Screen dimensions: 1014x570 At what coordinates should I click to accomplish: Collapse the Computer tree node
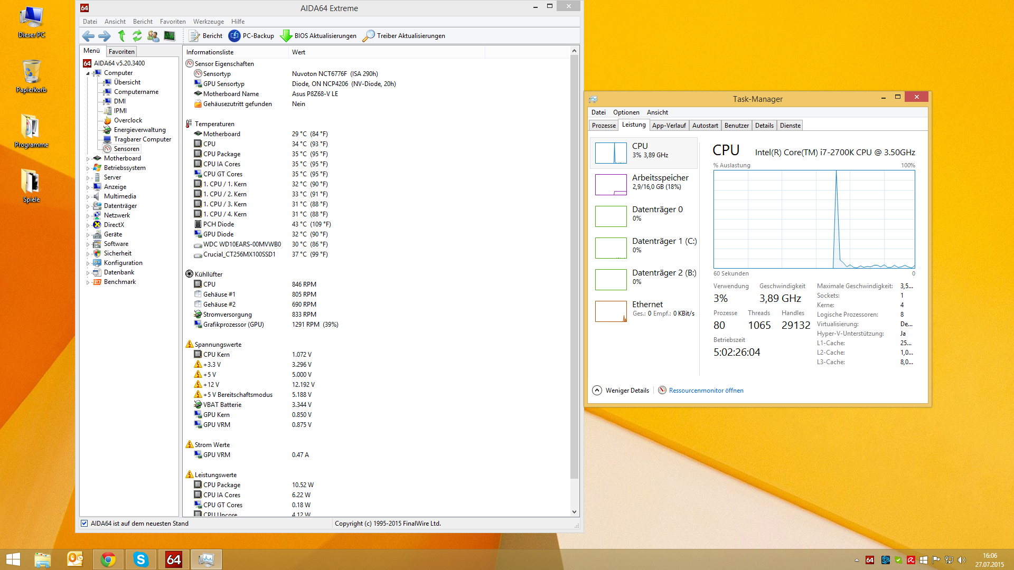click(x=88, y=73)
